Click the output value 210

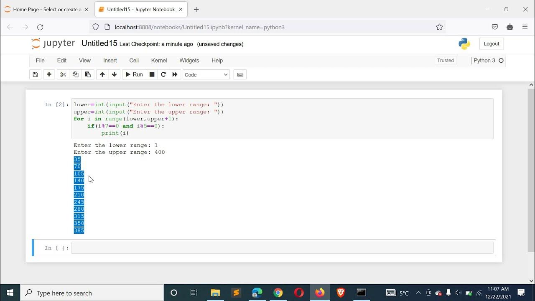click(79, 195)
